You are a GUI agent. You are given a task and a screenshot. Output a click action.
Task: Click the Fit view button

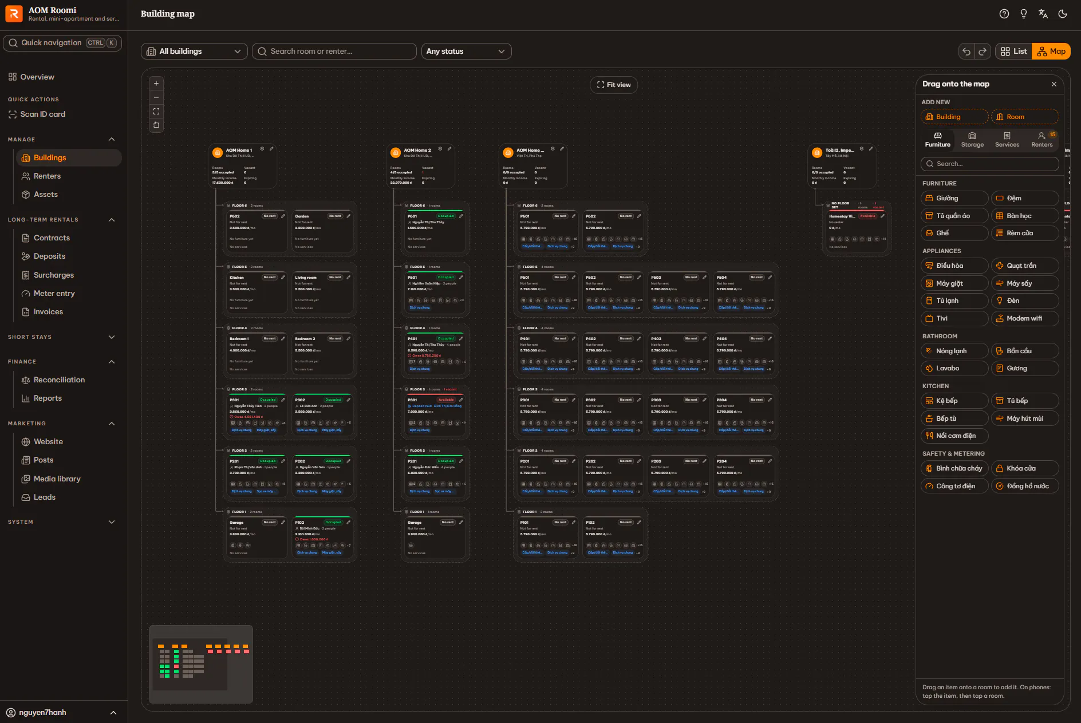[614, 85]
